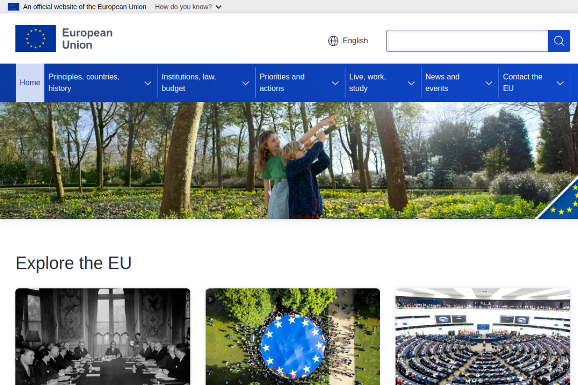Focus the site search input field
578x385 pixels.
click(467, 41)
